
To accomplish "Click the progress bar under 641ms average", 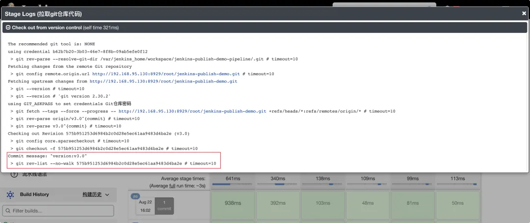I will pos(233,184).
